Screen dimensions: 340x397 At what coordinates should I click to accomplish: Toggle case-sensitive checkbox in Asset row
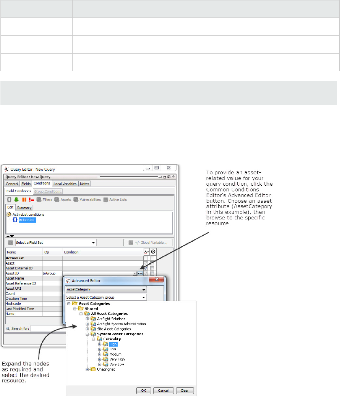point(146,263)
